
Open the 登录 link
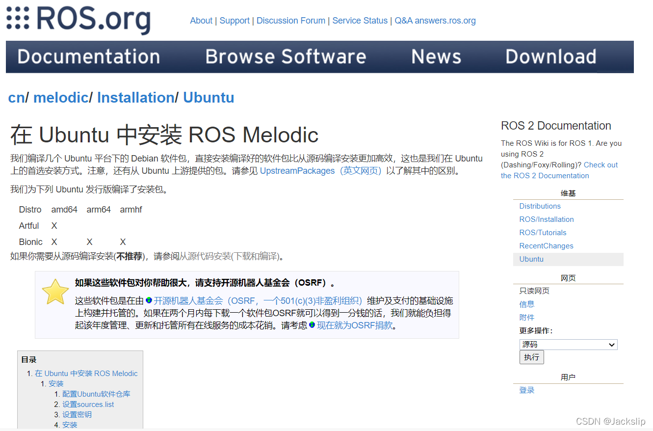tap(527, 390)
